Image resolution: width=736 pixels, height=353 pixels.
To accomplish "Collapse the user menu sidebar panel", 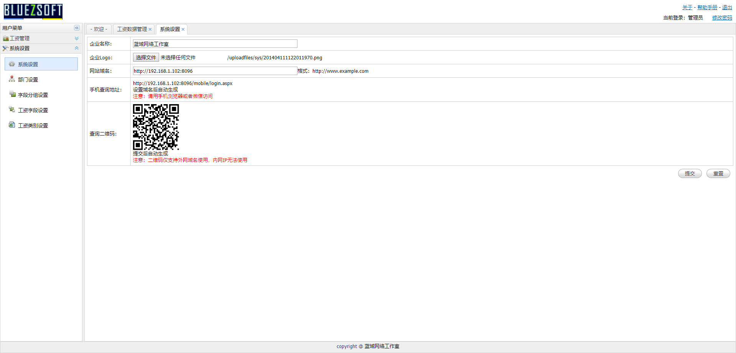I will coord(77,28).
